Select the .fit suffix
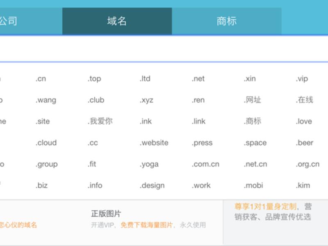The width and height of the screenshot is (328, 246). click(x=92, y=164)
